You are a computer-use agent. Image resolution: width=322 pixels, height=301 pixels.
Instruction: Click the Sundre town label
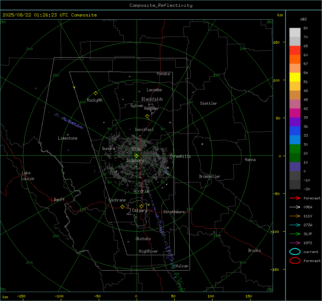point(108,148)
